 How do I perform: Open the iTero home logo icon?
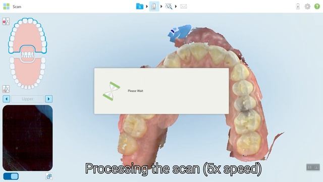click(x=7, y=7)
